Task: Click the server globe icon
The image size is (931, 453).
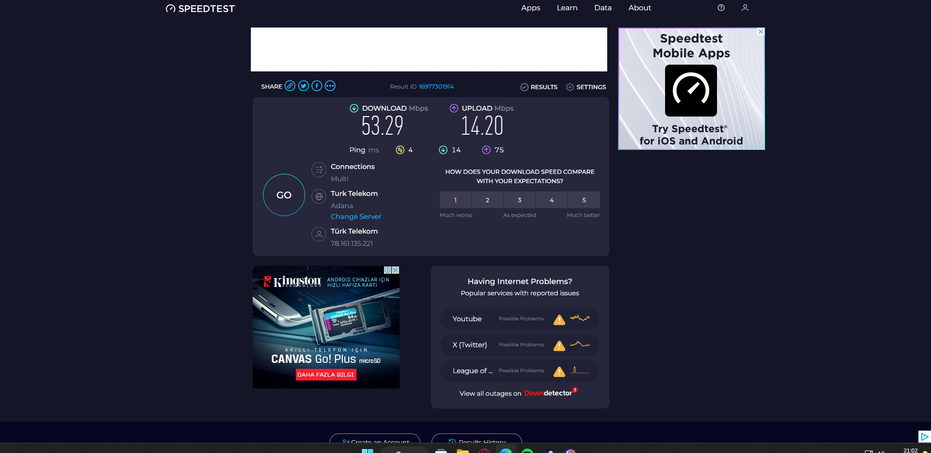Action: click(x=319, y=197)
